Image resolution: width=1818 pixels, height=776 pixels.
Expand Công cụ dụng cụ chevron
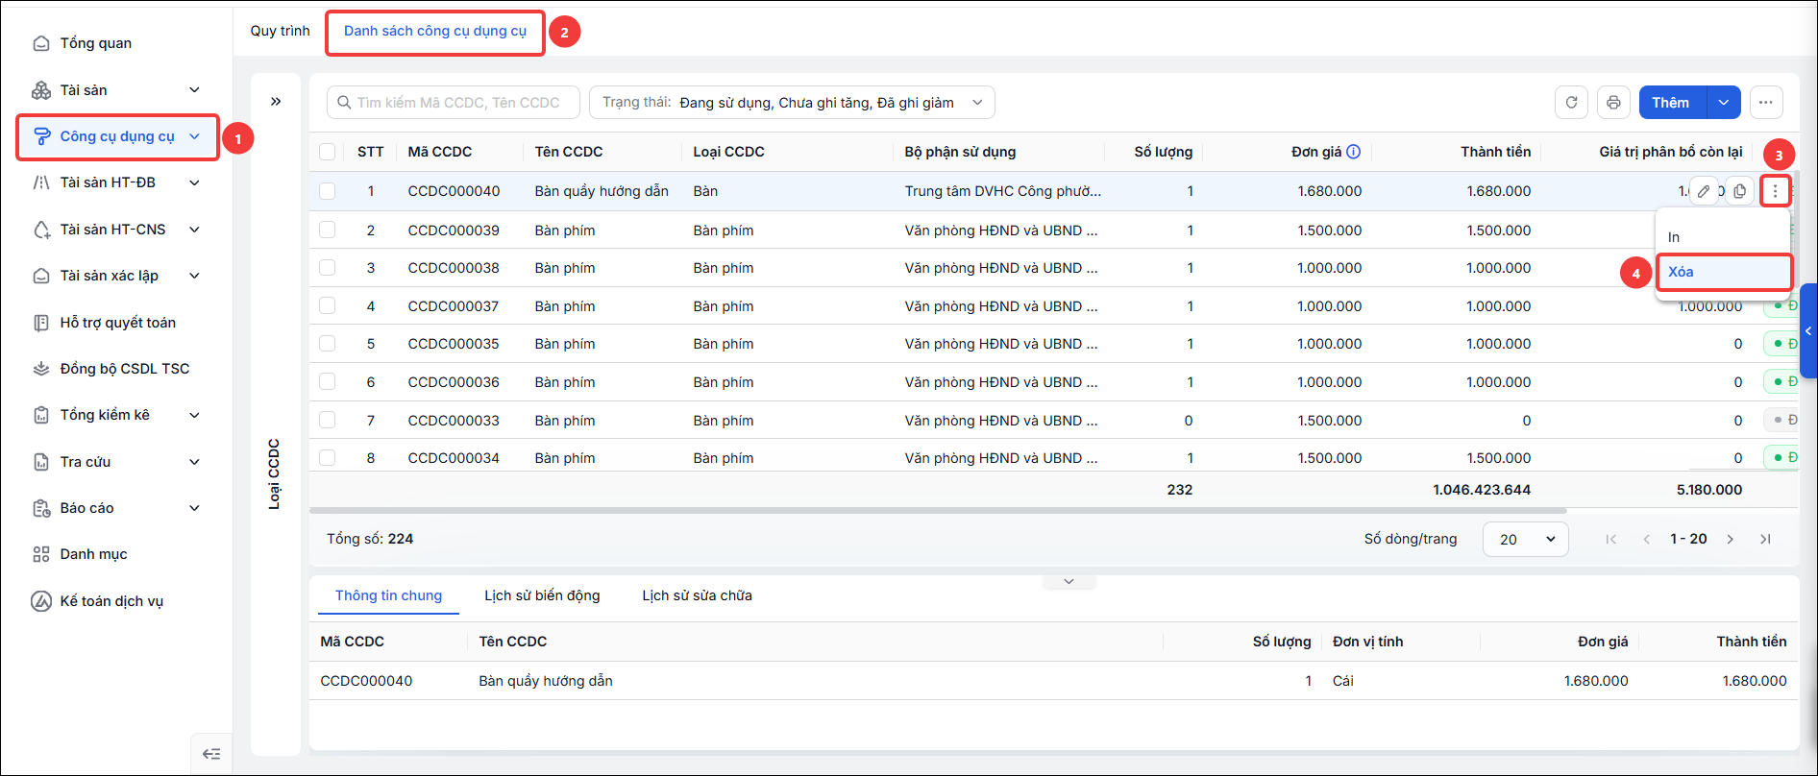coord(195,136)
